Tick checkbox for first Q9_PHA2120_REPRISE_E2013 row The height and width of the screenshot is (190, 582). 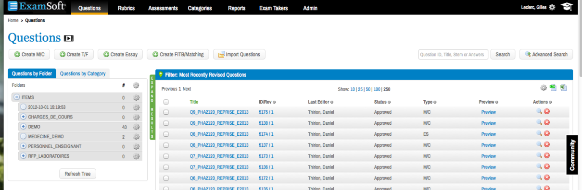[166, 112]
